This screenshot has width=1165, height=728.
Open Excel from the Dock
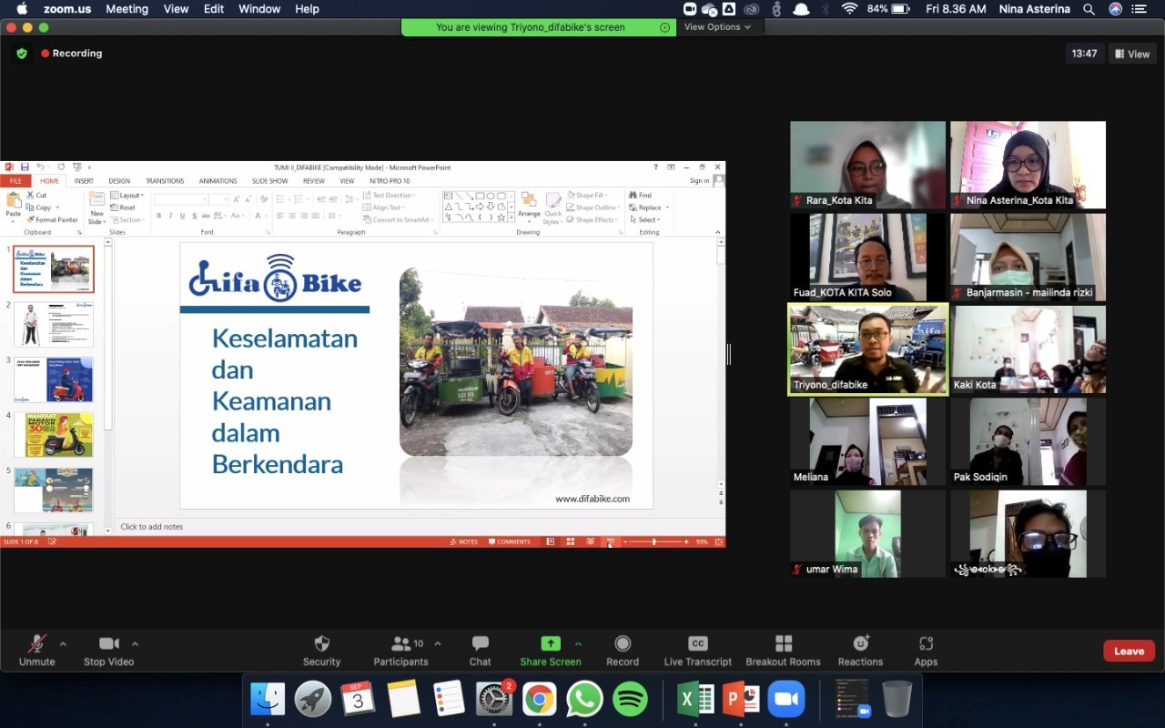click(x=695, y=699)
